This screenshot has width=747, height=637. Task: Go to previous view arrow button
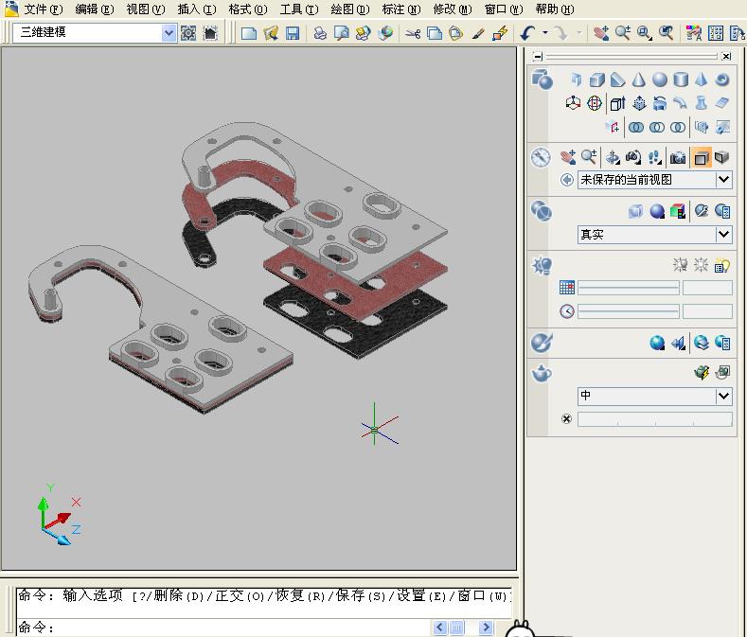click(567, 180)
